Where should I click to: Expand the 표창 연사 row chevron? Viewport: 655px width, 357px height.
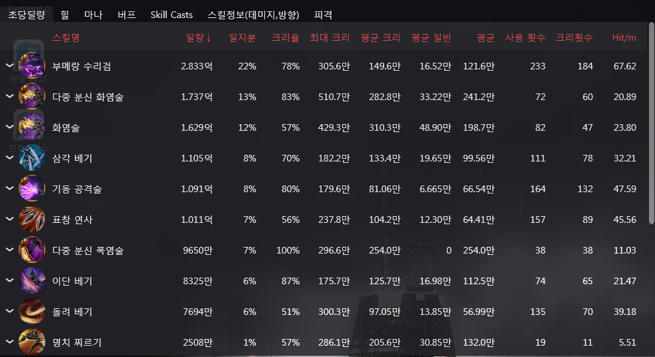click(9, 219)
